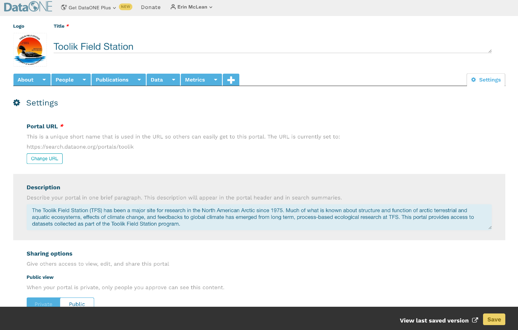Click the Settings tab gear icon
This screenshot has height=330, width=518.
tap(473, 80)
